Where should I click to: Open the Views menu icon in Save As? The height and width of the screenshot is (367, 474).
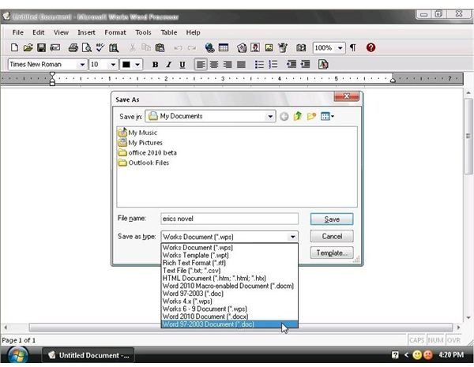coord(327,116)
